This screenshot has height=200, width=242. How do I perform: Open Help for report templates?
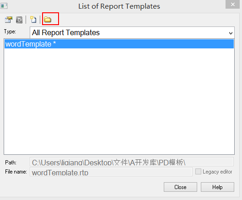[217, 187]
